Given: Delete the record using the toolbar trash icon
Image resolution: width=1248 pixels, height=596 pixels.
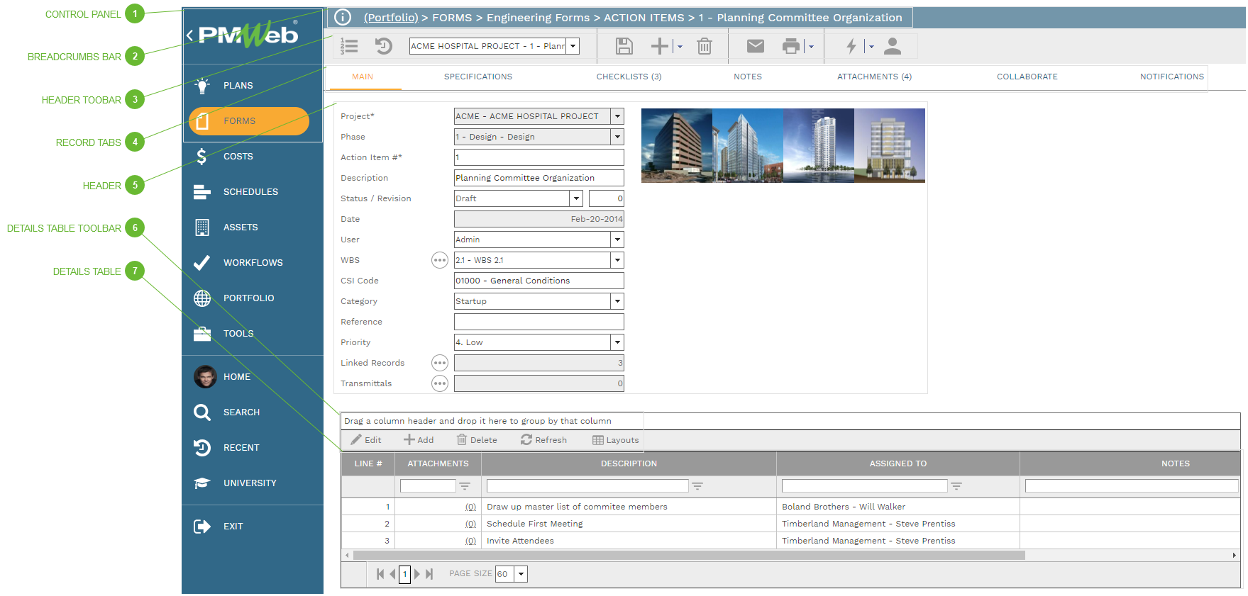Looking at the screenshot, I should click(705, 46).
